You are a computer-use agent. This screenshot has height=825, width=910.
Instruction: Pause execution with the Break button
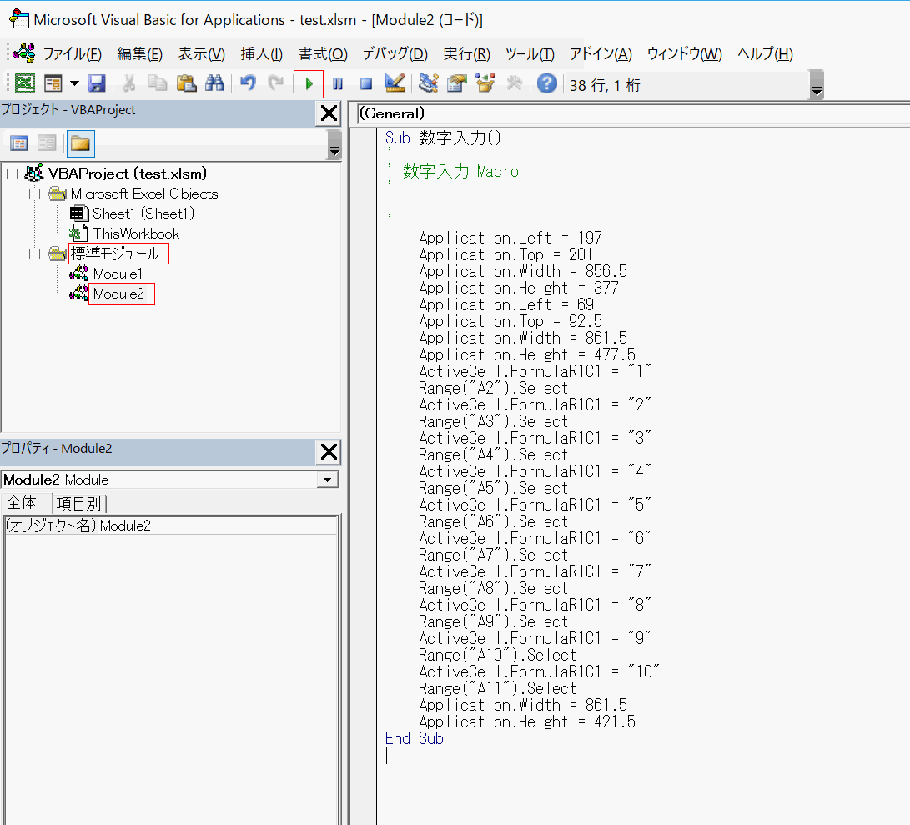point(338,84)
